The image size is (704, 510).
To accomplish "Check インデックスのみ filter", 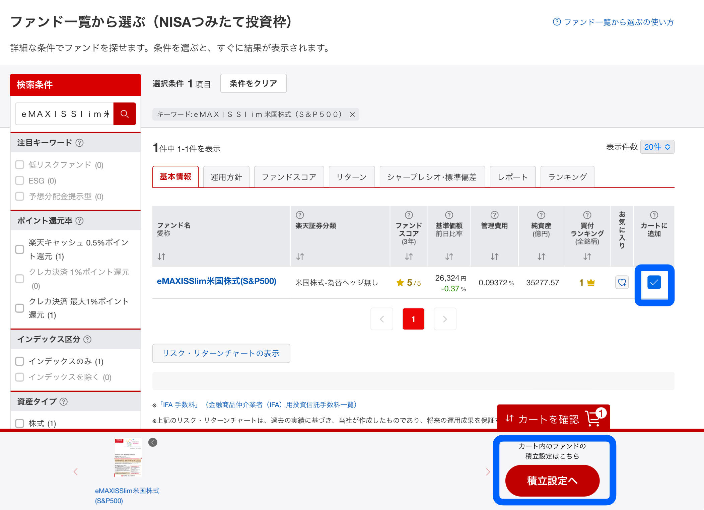I will tap(20, 361).
